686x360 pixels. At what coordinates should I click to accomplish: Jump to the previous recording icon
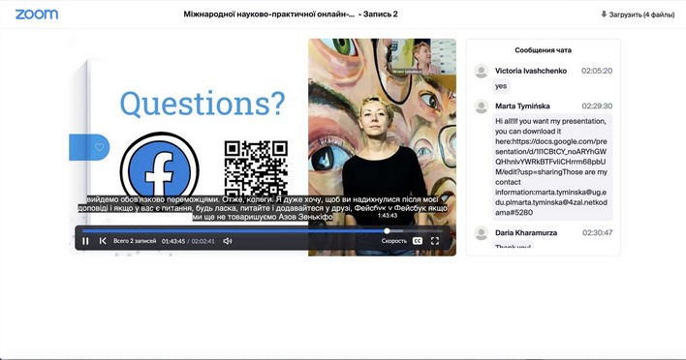tap(103, 241)
